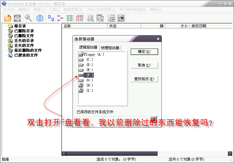Switch to details view icon
The image size is (234, 163).
click(80, 18)
